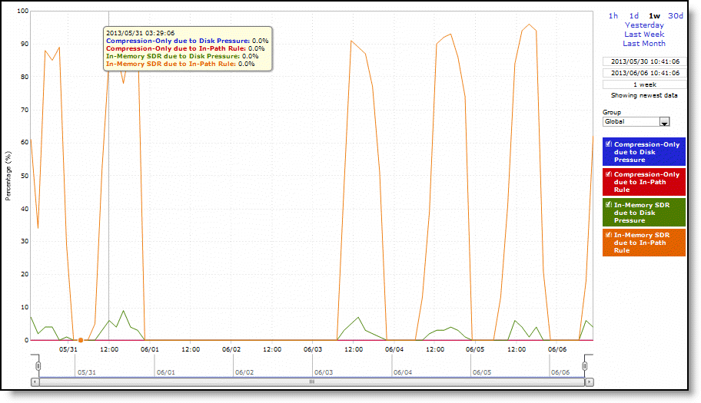701x403 pixels.
Task: Click the orange data point marker on graph
Action: (81, 340)
